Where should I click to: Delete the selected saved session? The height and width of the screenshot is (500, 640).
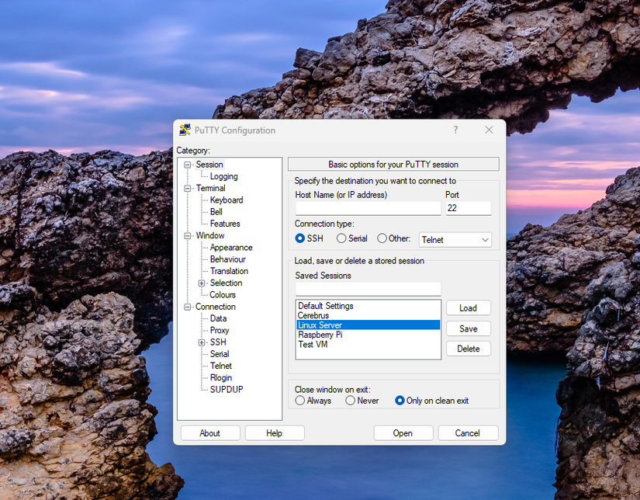(468, 349)
